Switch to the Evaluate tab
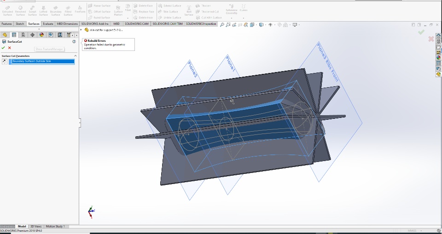 coord(48,24)
